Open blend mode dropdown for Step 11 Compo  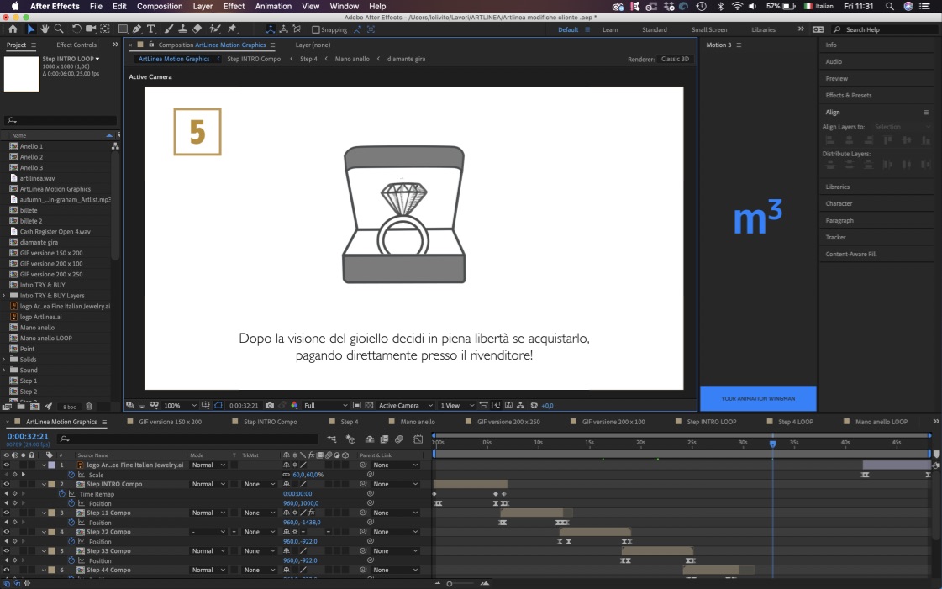[208, 513]
